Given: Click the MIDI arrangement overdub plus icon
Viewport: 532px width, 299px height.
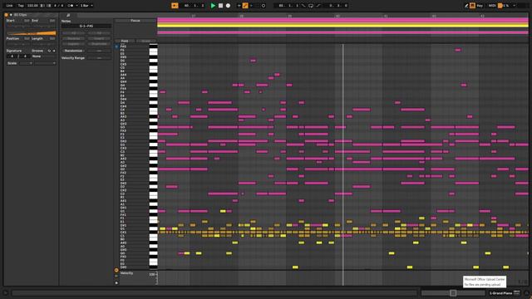Looking at the screenshot, I should tap(239, 6).
